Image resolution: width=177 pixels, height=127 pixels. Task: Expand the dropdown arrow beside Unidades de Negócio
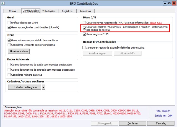point(43,87)
